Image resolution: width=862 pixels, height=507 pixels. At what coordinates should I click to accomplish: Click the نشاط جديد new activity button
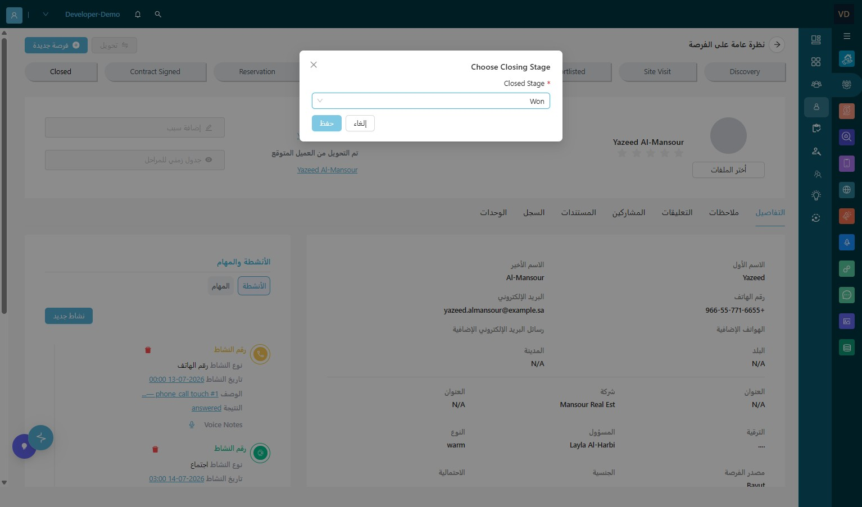point(69,316)
